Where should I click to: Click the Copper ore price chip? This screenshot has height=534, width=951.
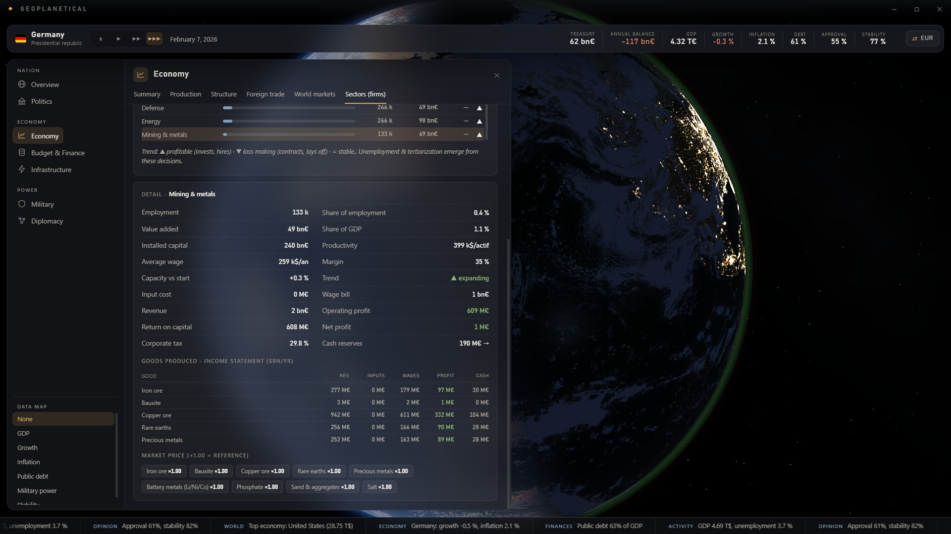click(x=263, y=471)
